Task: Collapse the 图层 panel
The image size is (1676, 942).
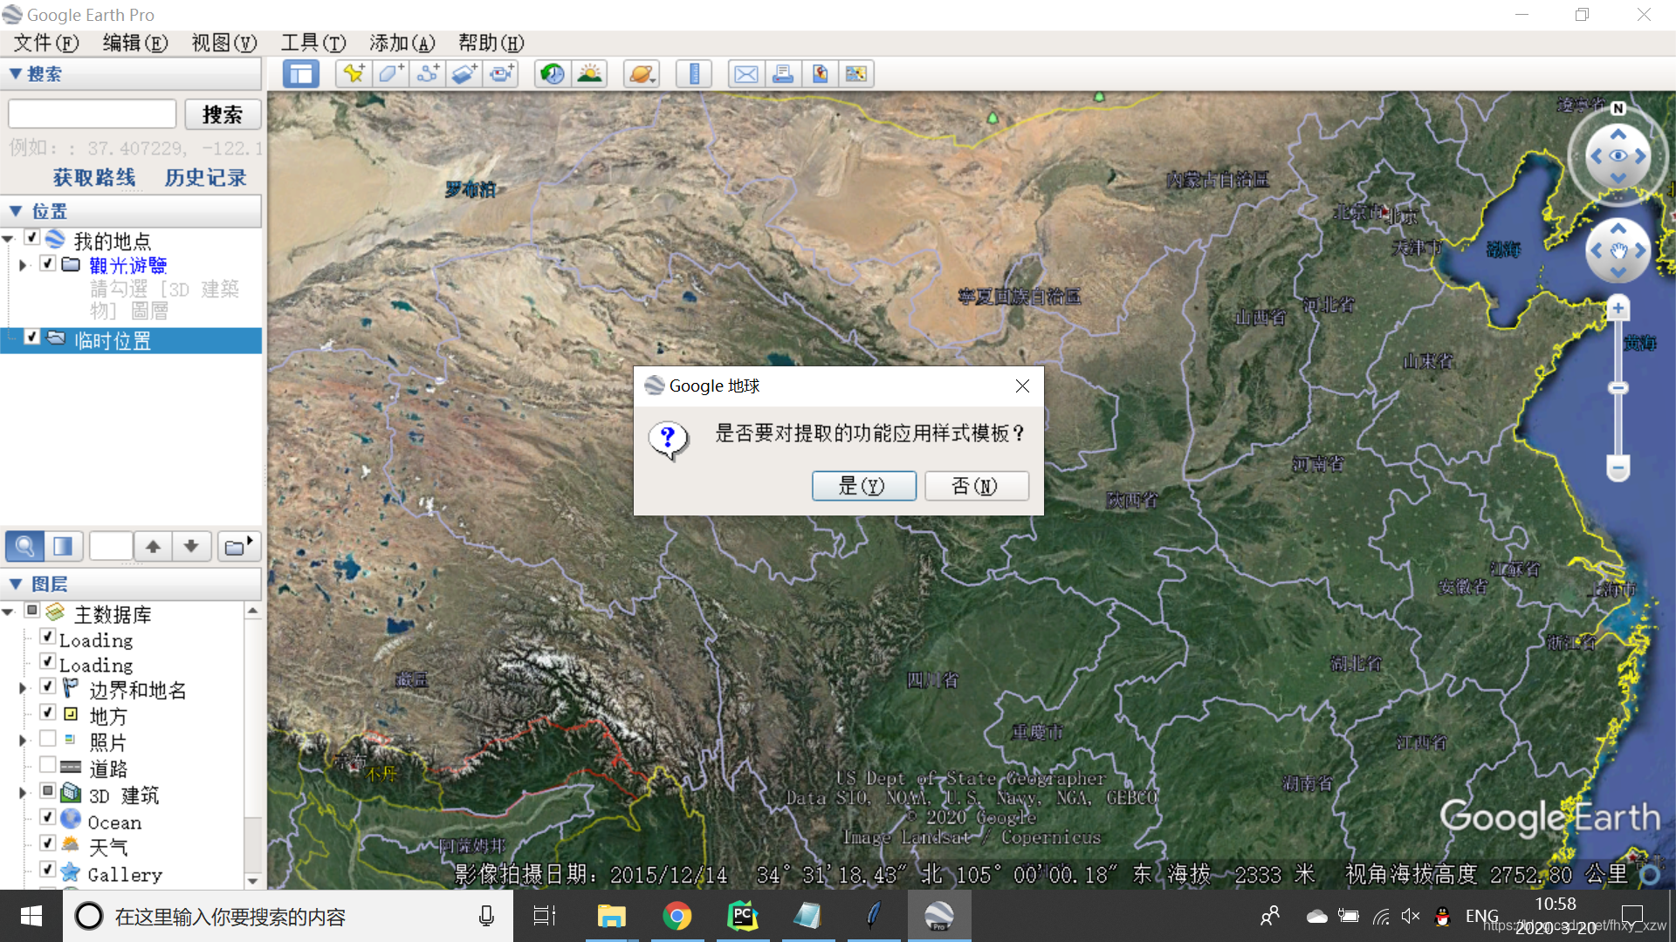Action: point(15,584)
